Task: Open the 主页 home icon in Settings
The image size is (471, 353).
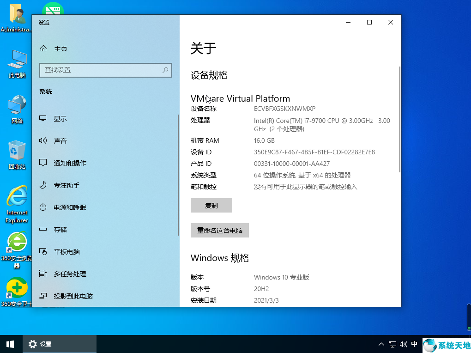Action: (x=43, y=49)
